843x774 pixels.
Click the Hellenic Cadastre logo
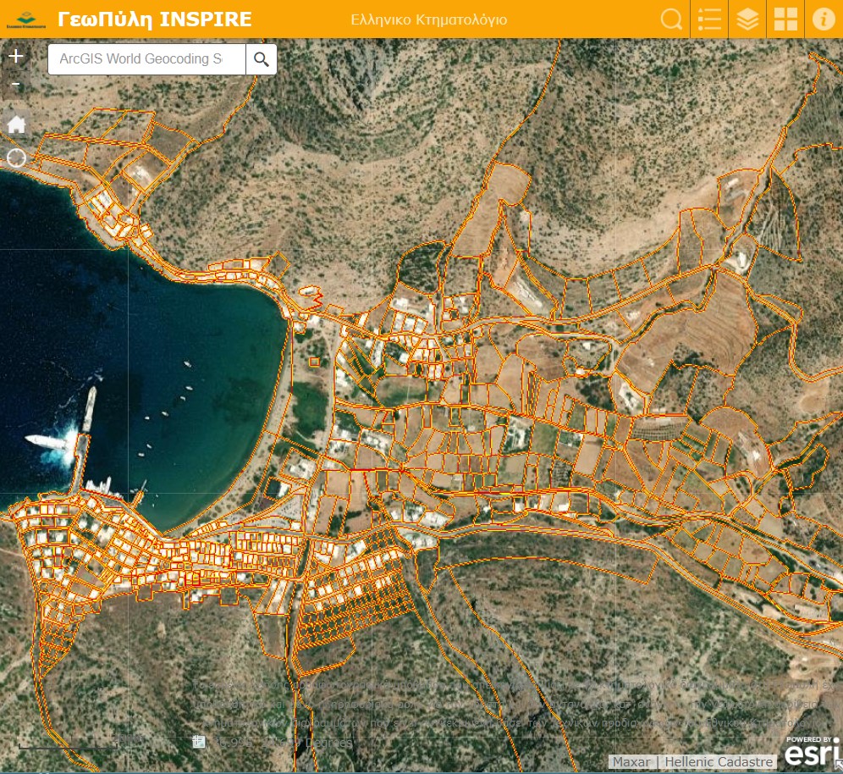[25, 19]
